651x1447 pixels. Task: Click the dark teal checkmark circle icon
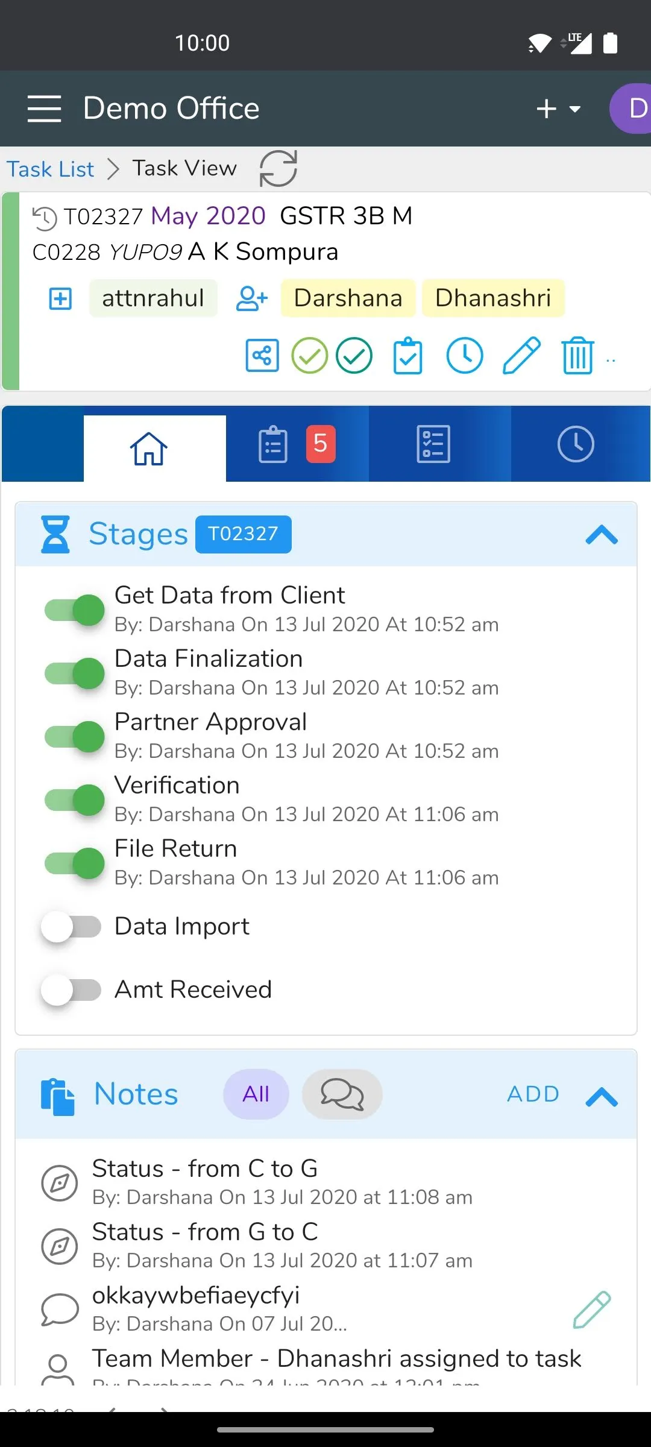pos(354,356)
